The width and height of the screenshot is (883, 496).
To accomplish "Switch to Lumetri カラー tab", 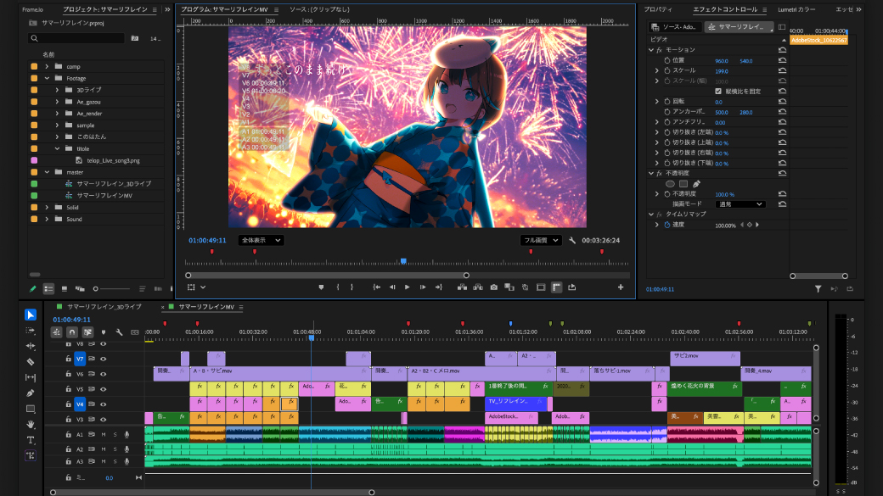I will (796, 9).
